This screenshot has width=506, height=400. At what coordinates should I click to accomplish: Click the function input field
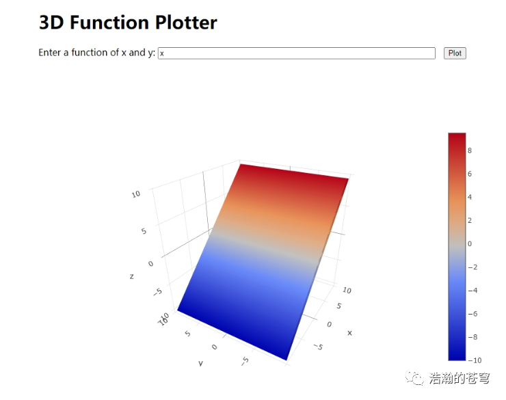coord(296,53)
